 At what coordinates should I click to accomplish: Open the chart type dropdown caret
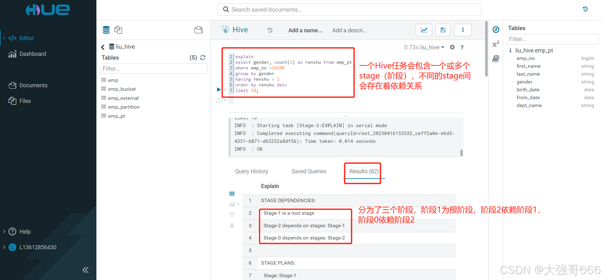point(238,205)
